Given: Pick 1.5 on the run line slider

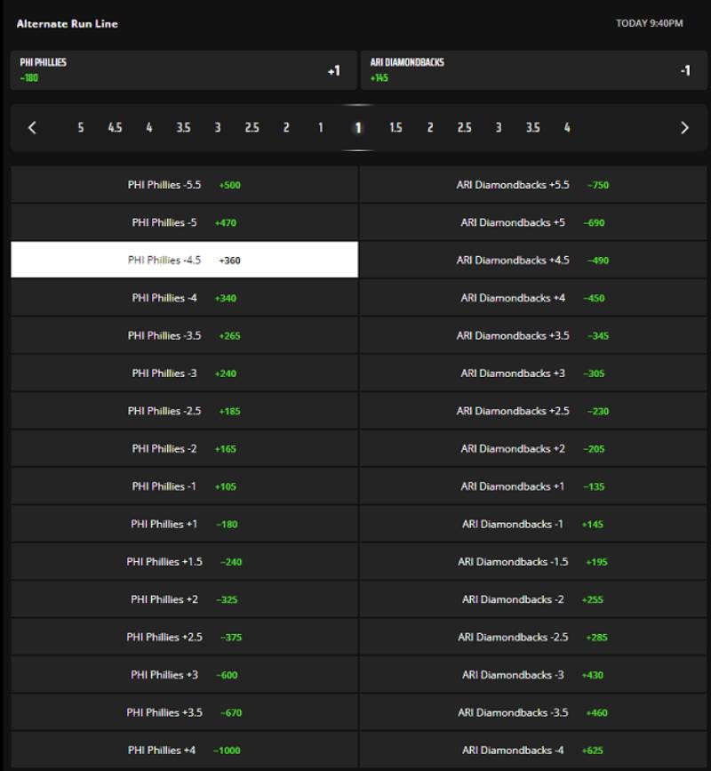Looking at the screenshot, I should [x=395, y=127].
